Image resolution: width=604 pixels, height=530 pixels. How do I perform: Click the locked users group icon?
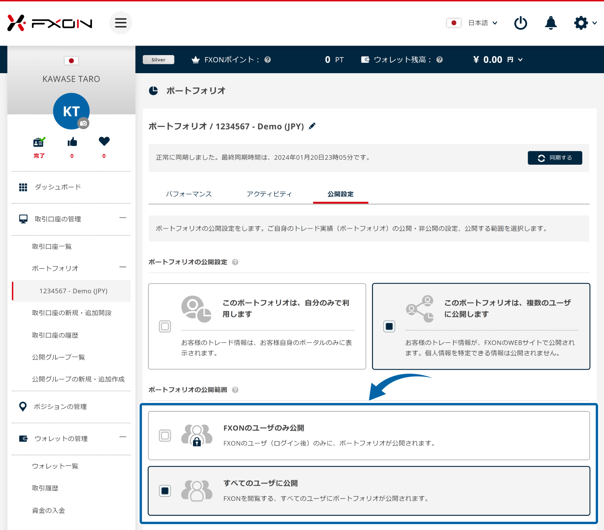(197, 436)
